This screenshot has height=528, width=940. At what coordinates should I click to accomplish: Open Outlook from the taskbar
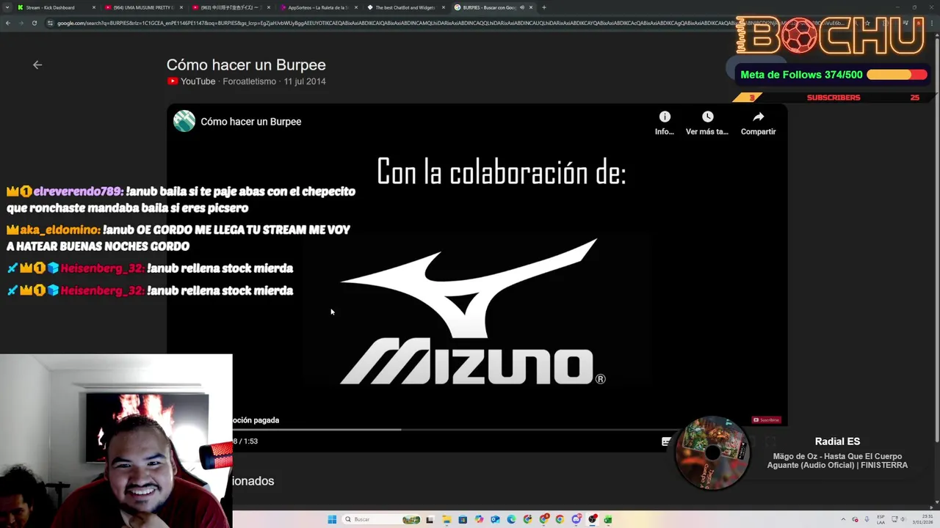pyautogui.click(x=495, y=519)
